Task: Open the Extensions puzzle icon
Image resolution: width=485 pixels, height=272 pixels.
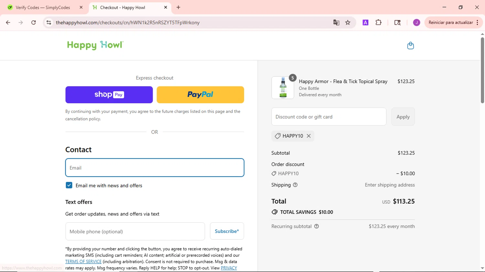Action: pyautogui.click(x=379, y=23)
